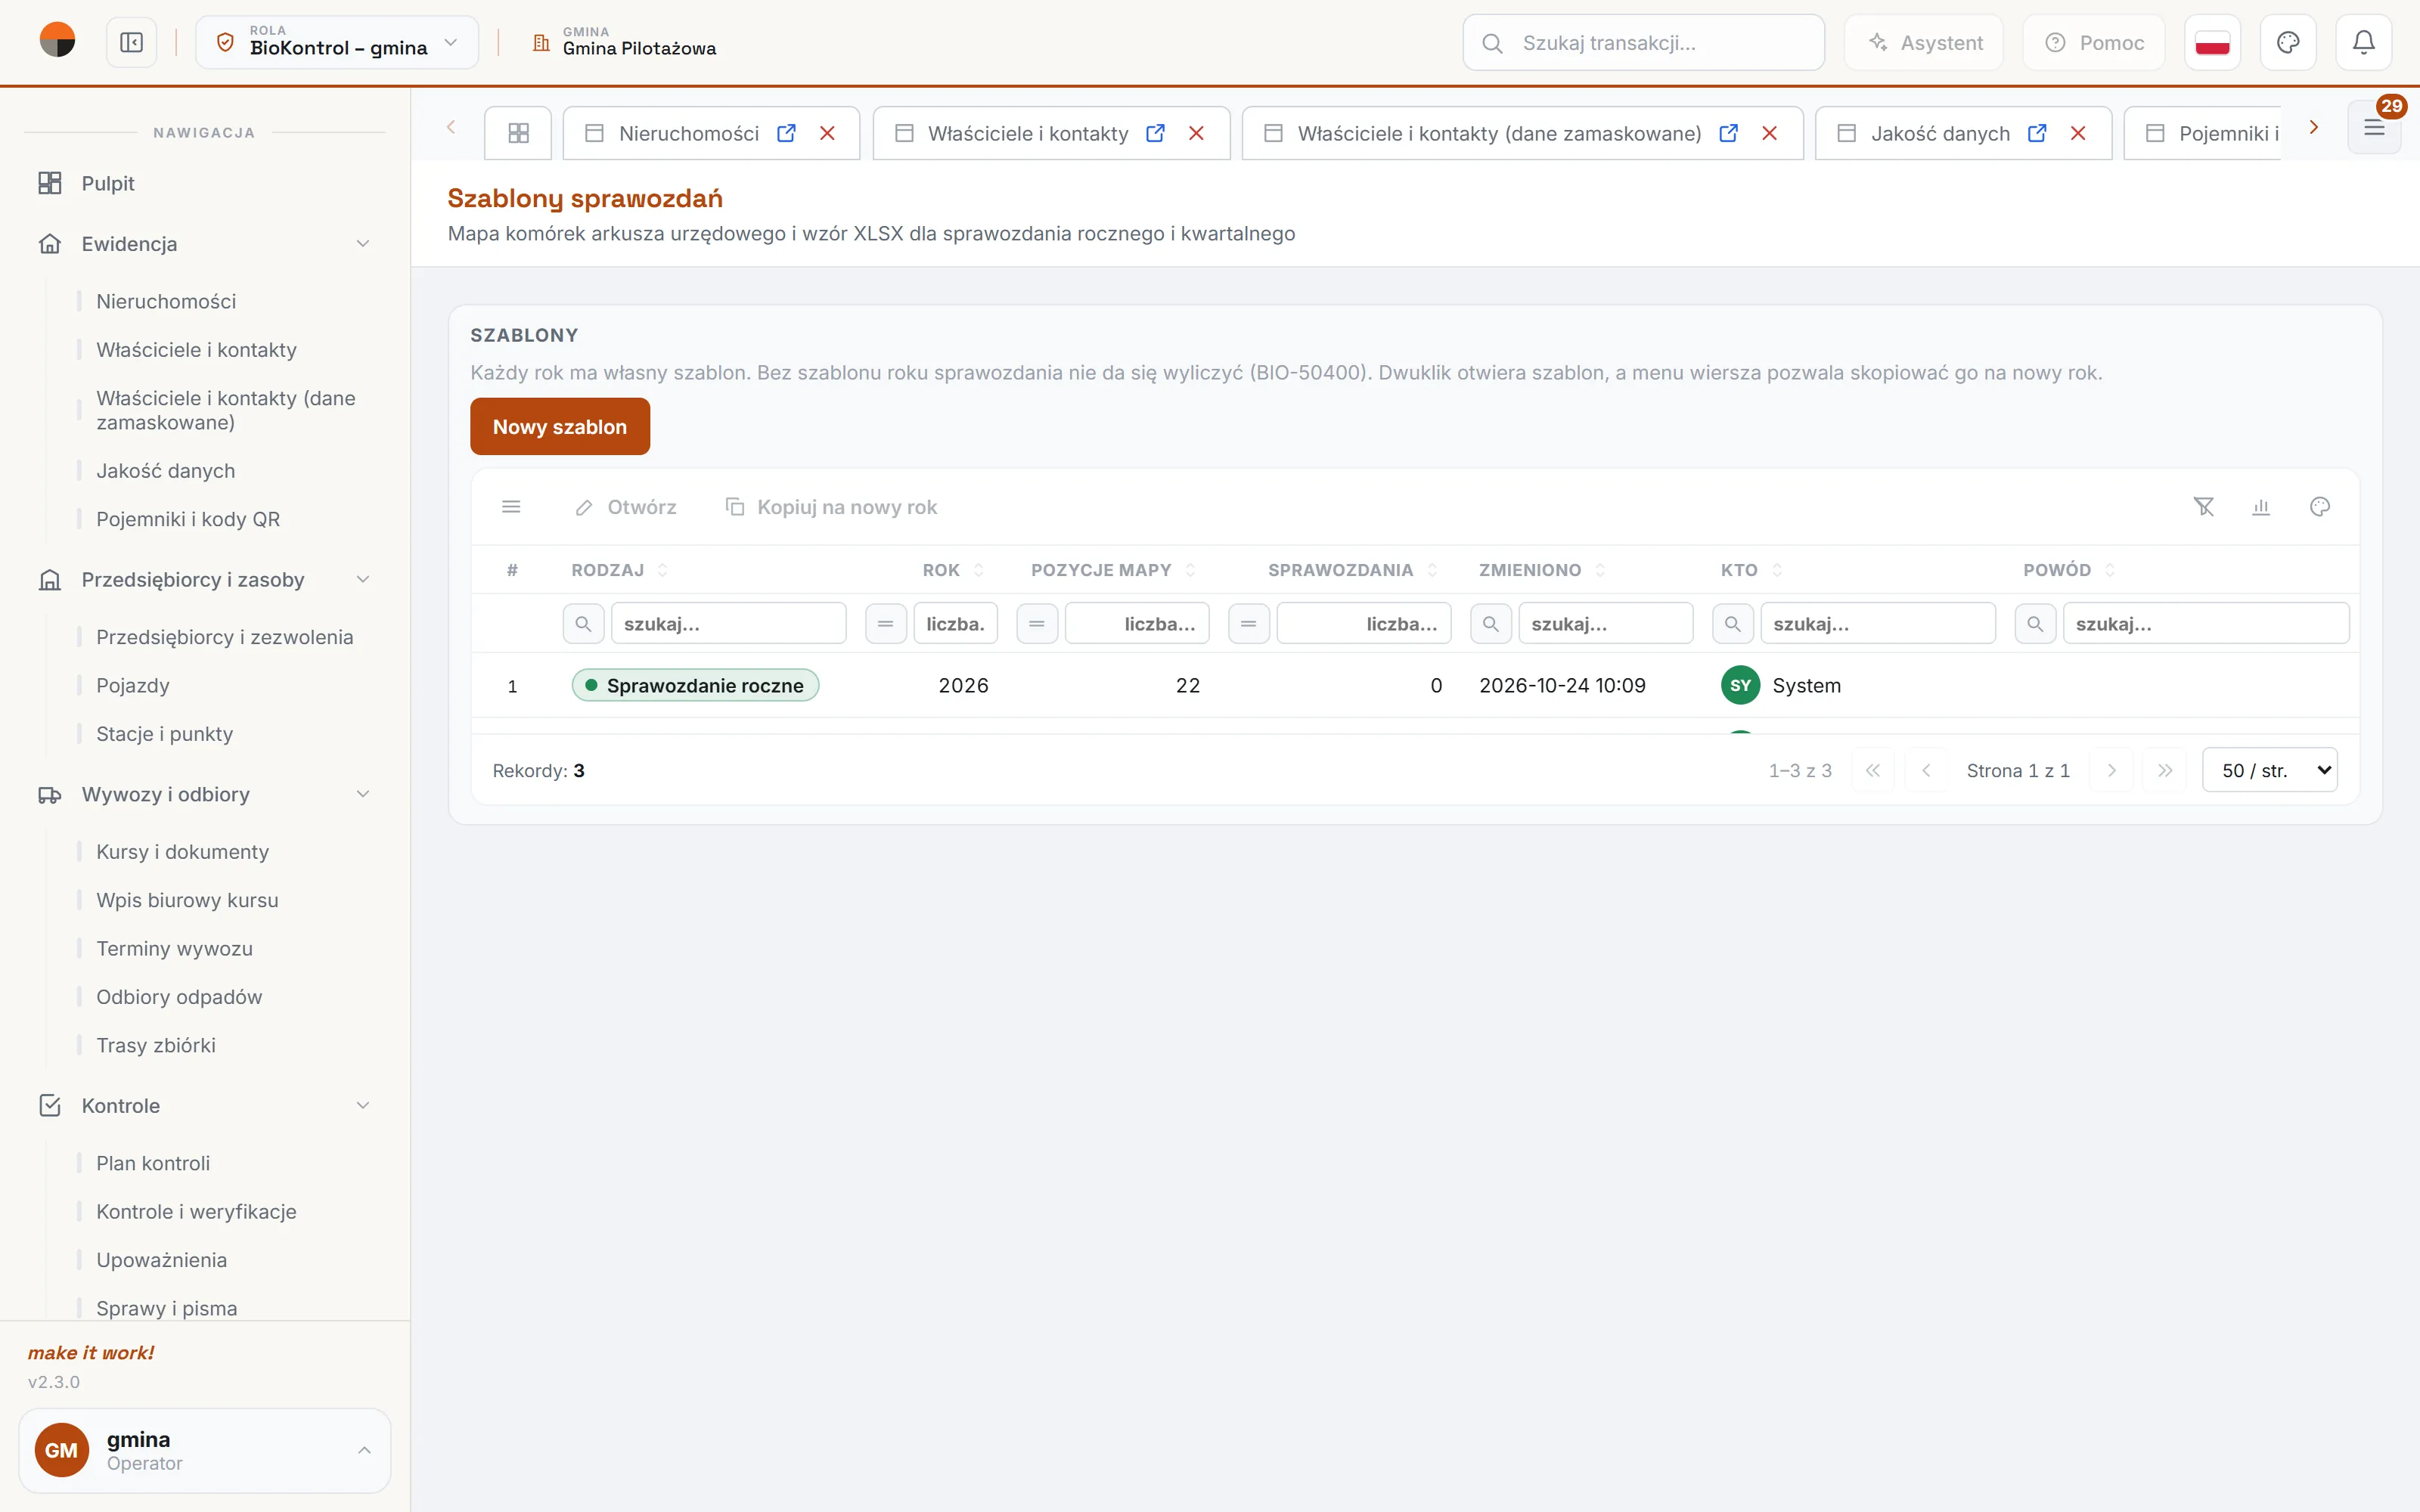2420x1512 pixels.
Task: Open the Pomoc button
Action: 2094,43
